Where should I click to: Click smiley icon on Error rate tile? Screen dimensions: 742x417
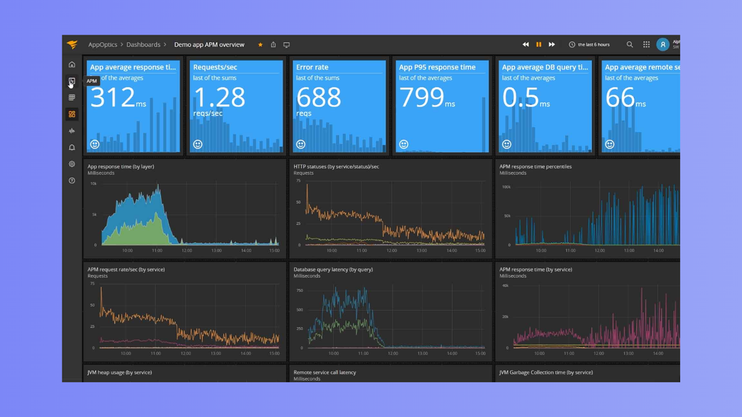pos(301,144)
